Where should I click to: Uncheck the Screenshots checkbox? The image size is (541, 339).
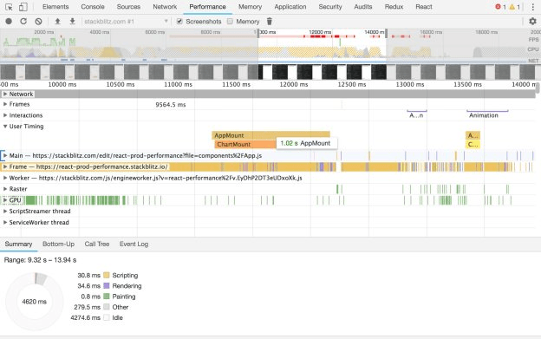[x=179, y=22]
